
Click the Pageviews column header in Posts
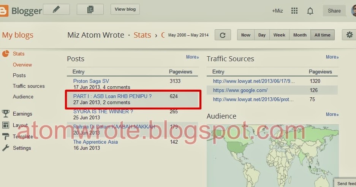pyautogui.click(x=180, y=72)
